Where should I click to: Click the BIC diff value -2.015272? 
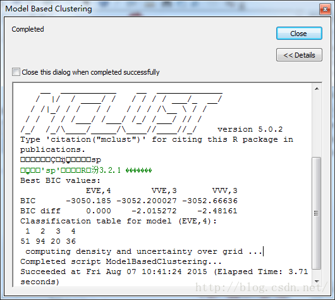click(154, 211)
